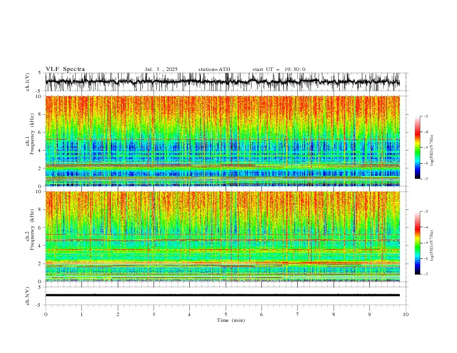Click time axis tick label '0'
457x353 pixels.
tap(46, 314)
